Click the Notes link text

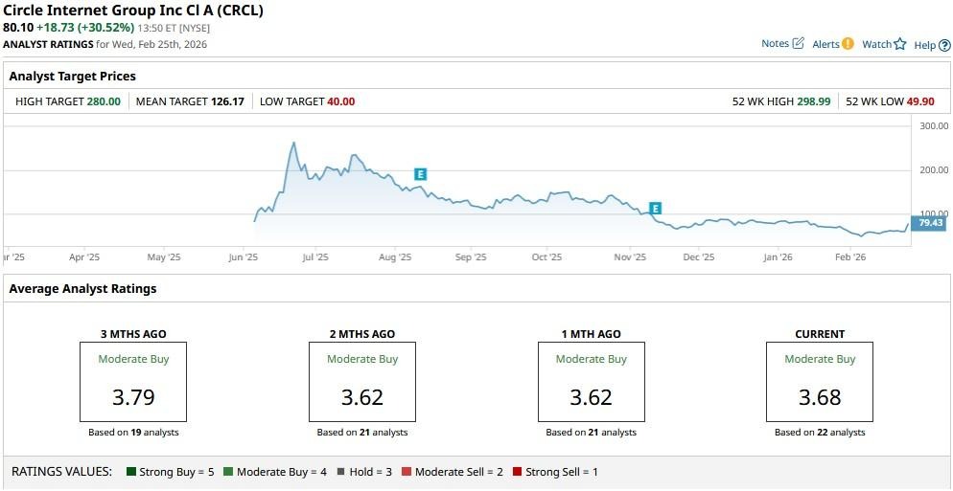tap(775, 44)
